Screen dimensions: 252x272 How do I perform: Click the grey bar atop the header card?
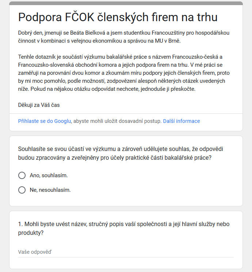point(126,3)
